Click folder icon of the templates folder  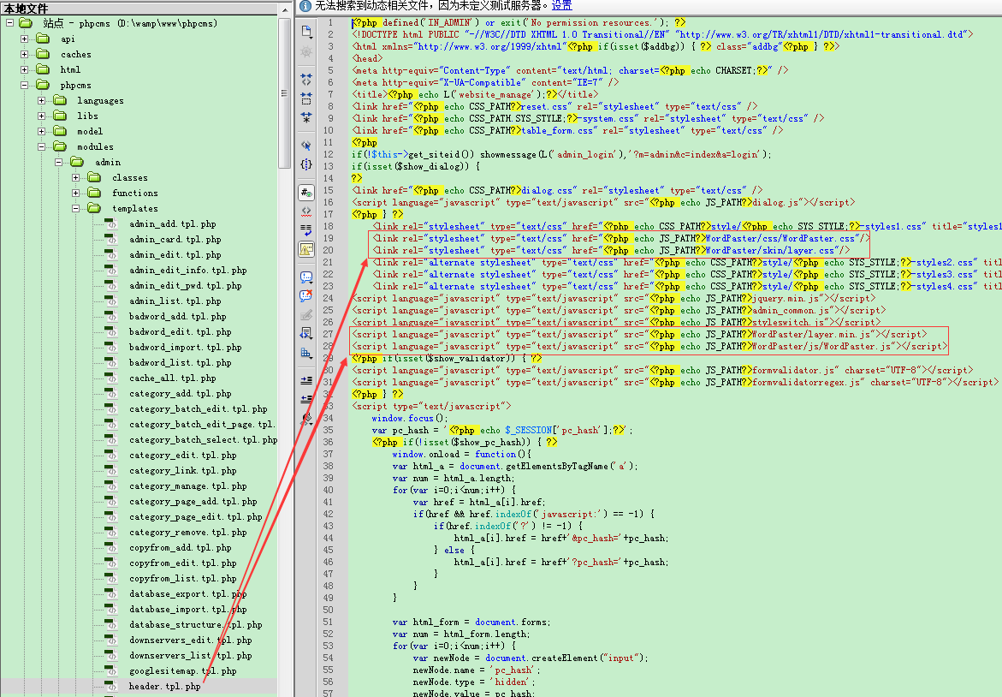click(95, 208)
